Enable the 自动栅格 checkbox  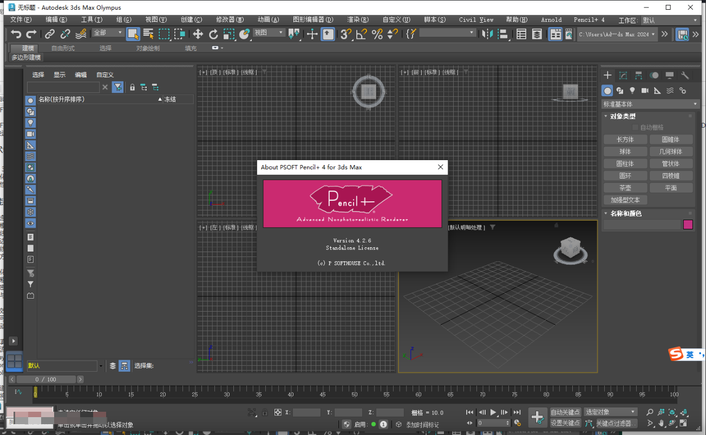pyautogui.click(x=636, y=128)
